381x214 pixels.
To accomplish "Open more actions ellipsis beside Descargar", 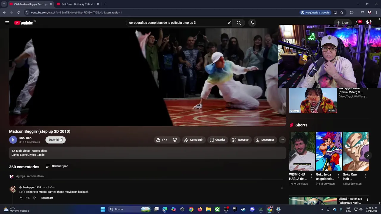I will point(282,140).
